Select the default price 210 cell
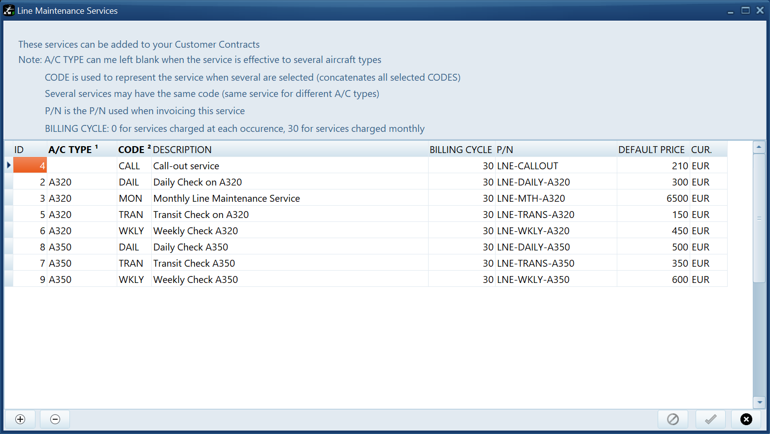 pos(653,166)
